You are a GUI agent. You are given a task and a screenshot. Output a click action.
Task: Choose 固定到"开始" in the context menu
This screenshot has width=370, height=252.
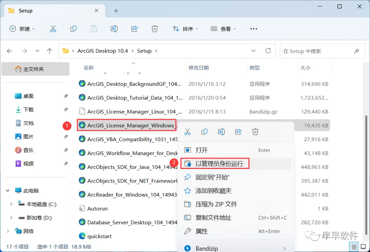(236, 177)
